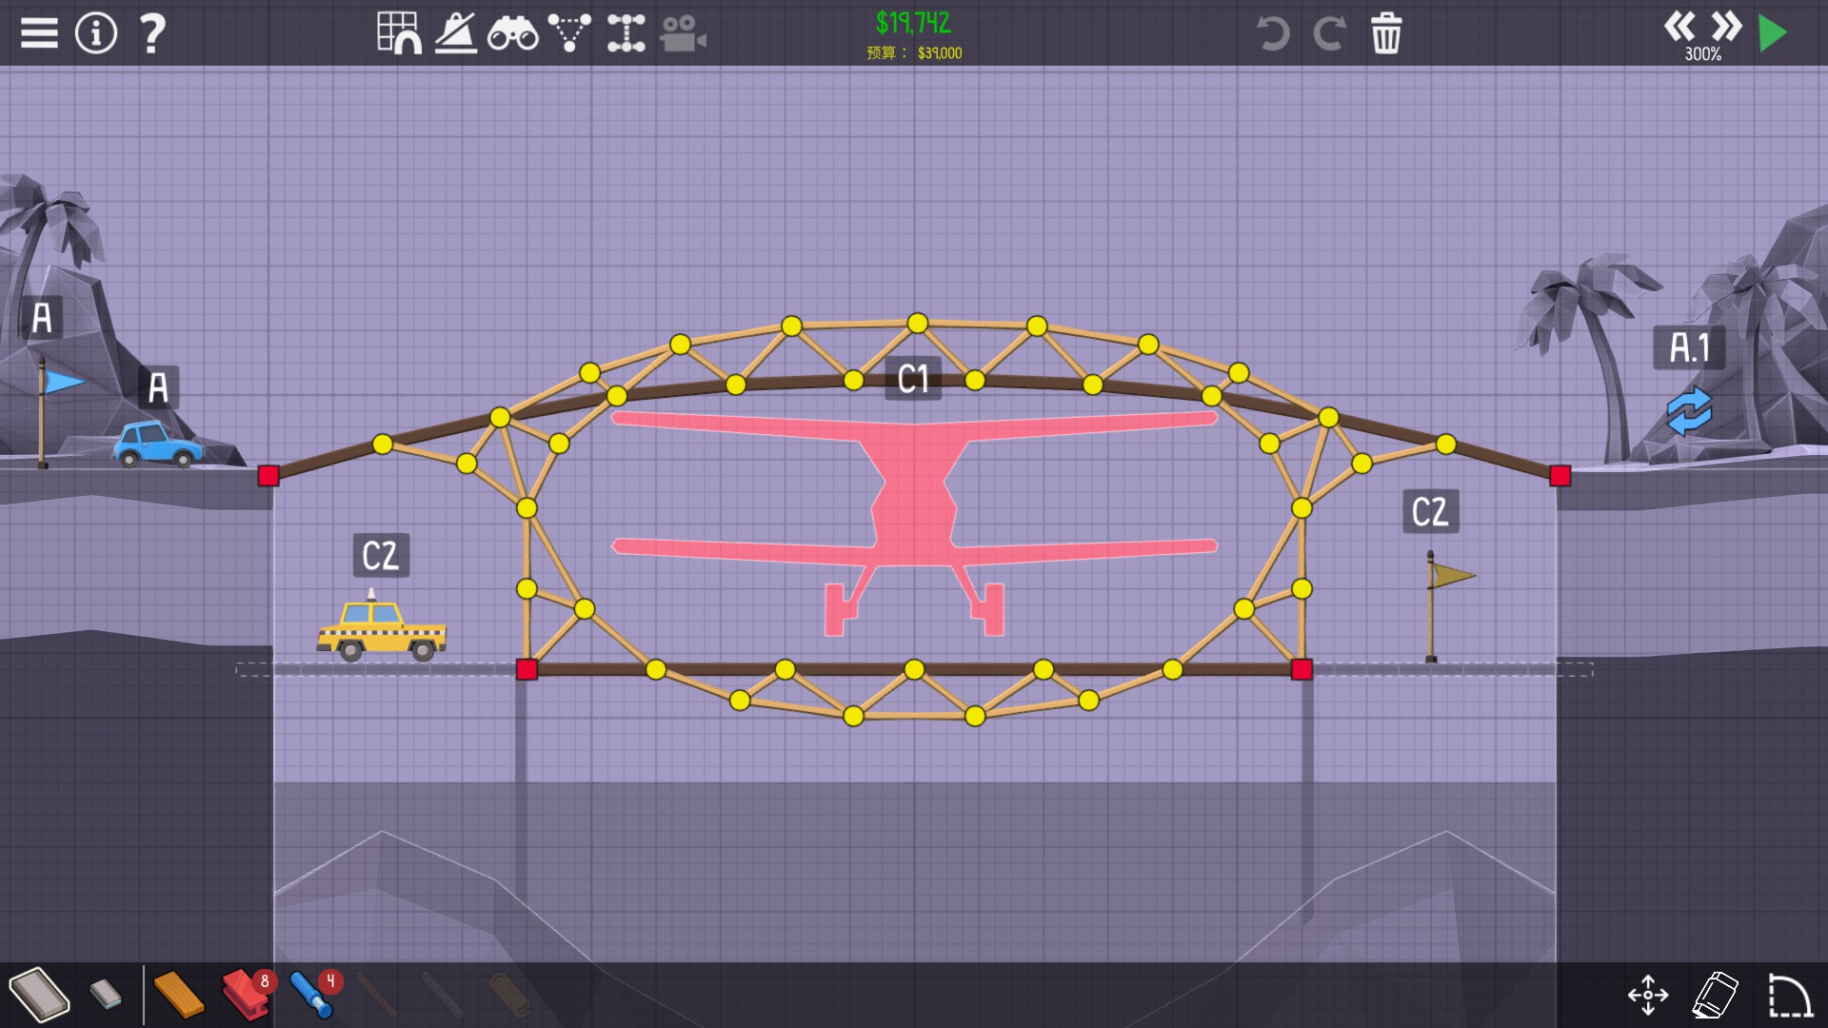Toggle triangle tracing guide tool
Screen dimensions: 1828x1028
coord(569,33)
